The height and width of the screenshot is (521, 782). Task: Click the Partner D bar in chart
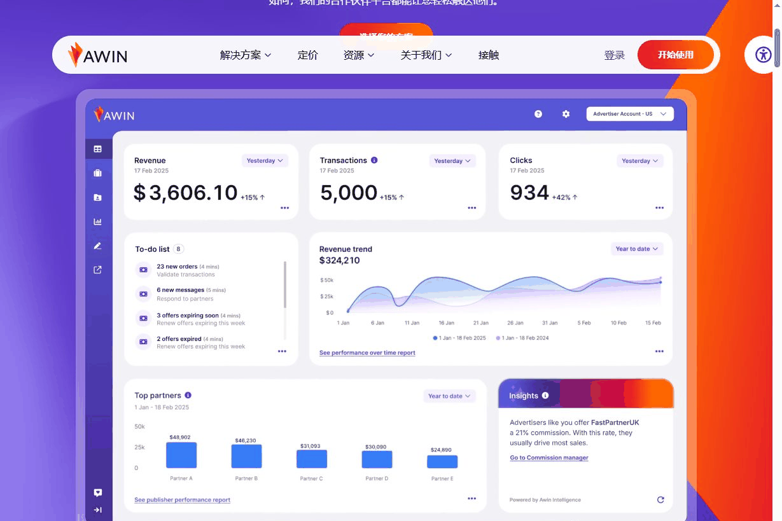(377, 459)
